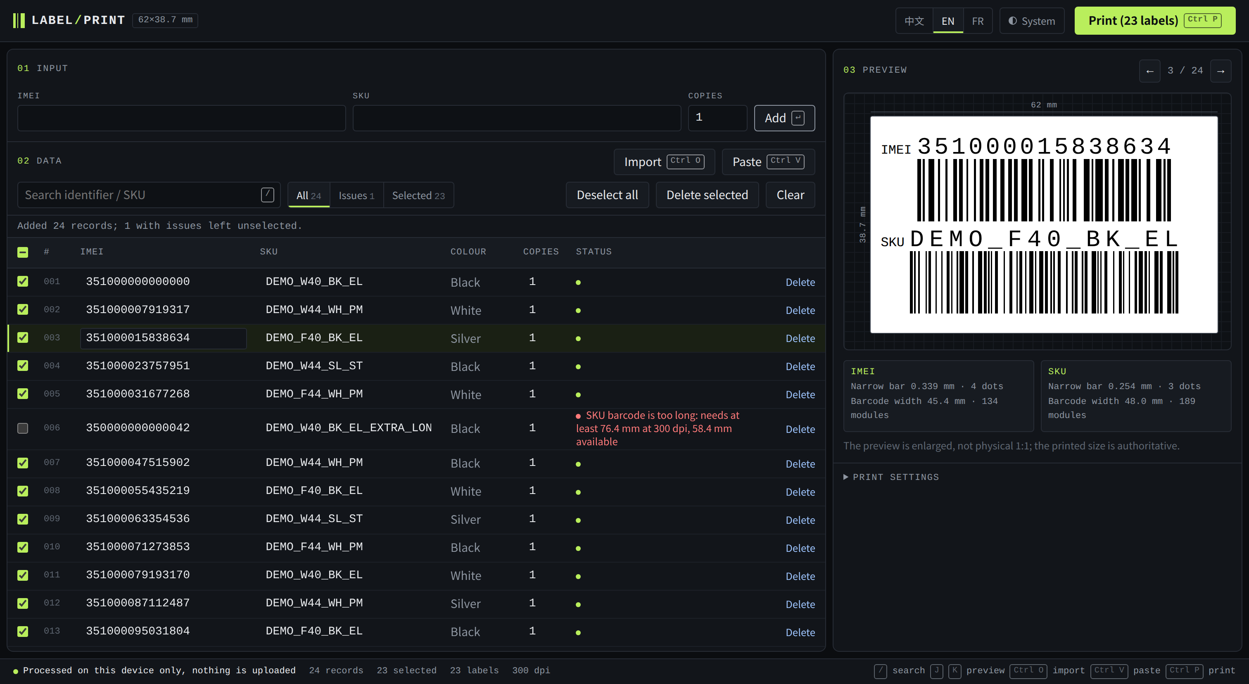The width and height of the screenshot is (1249, 684).
Task: Uncheck row 003 checkbox
Action: click(23, 338)
